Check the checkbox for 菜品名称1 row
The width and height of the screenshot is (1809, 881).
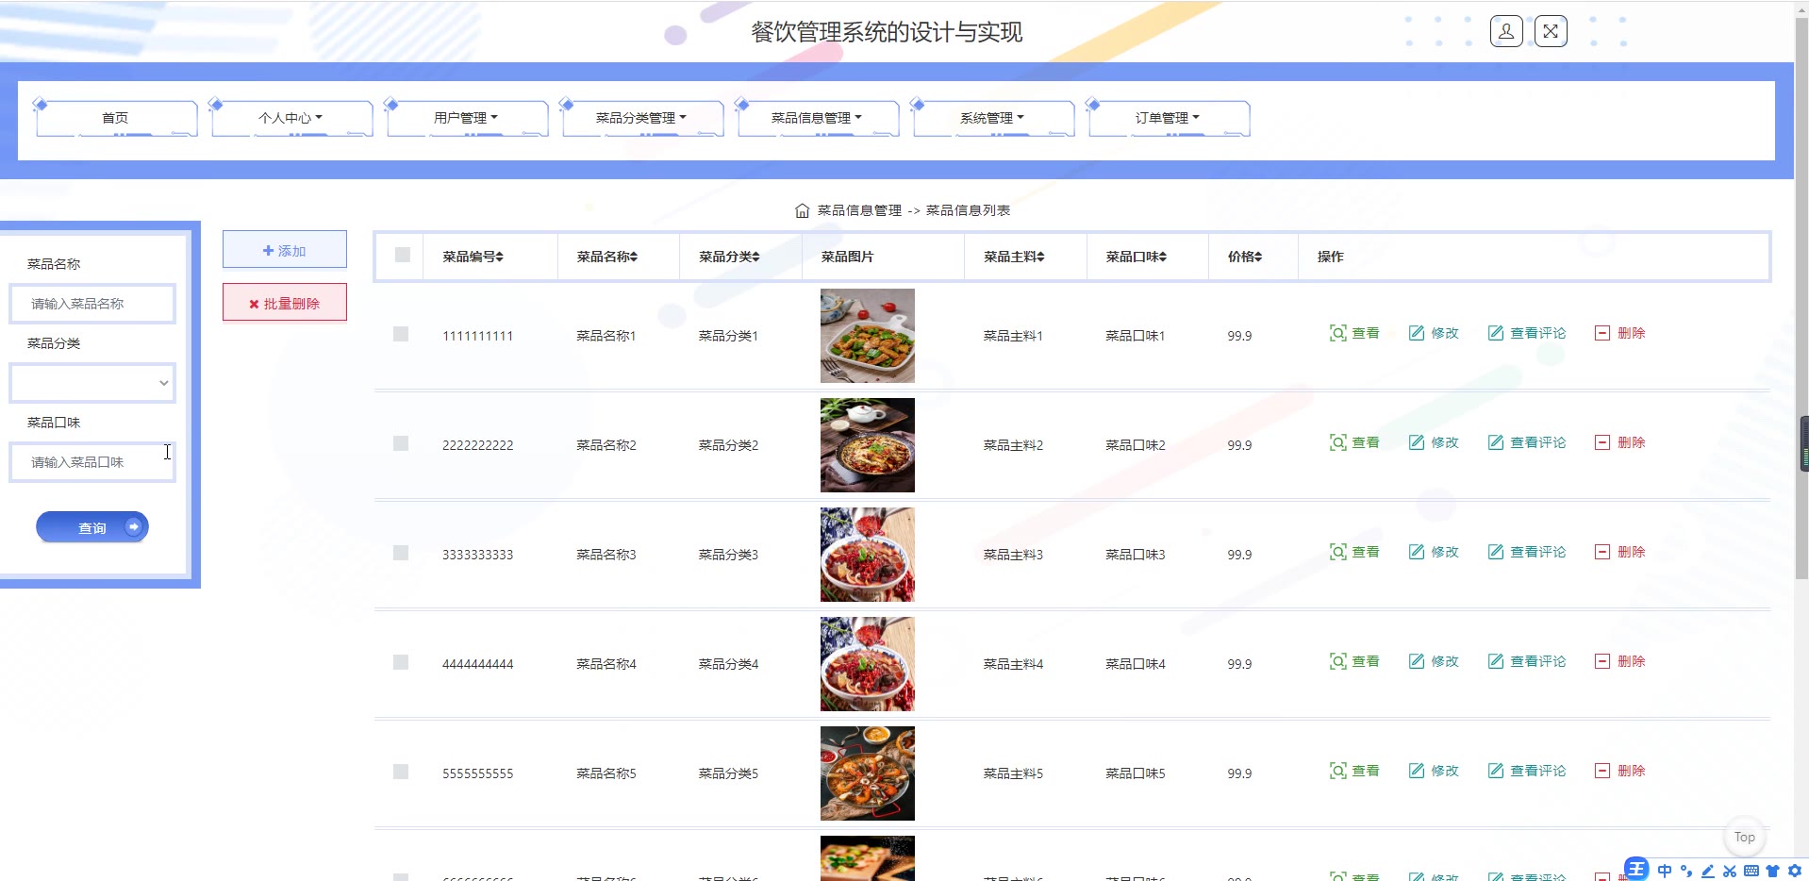pos(401,334)
